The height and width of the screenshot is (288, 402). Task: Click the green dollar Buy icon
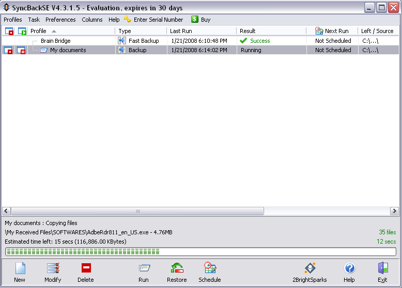195,19
